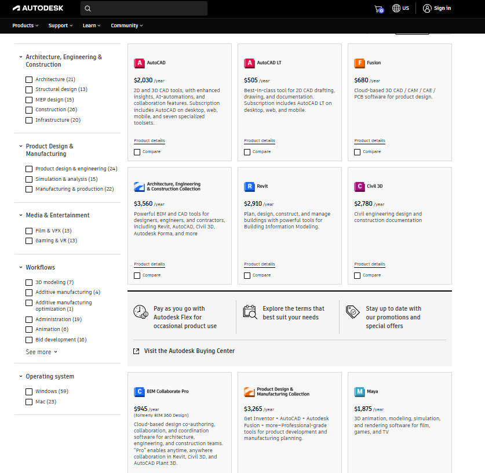The height and width of the screenshot is (473, 485).
Task: Click the globe region icon
Action: pyautogui.click(x=396, y=8)
